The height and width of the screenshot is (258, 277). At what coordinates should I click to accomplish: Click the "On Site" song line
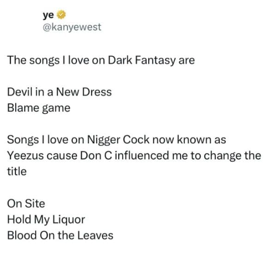click(x=26, y=203)
